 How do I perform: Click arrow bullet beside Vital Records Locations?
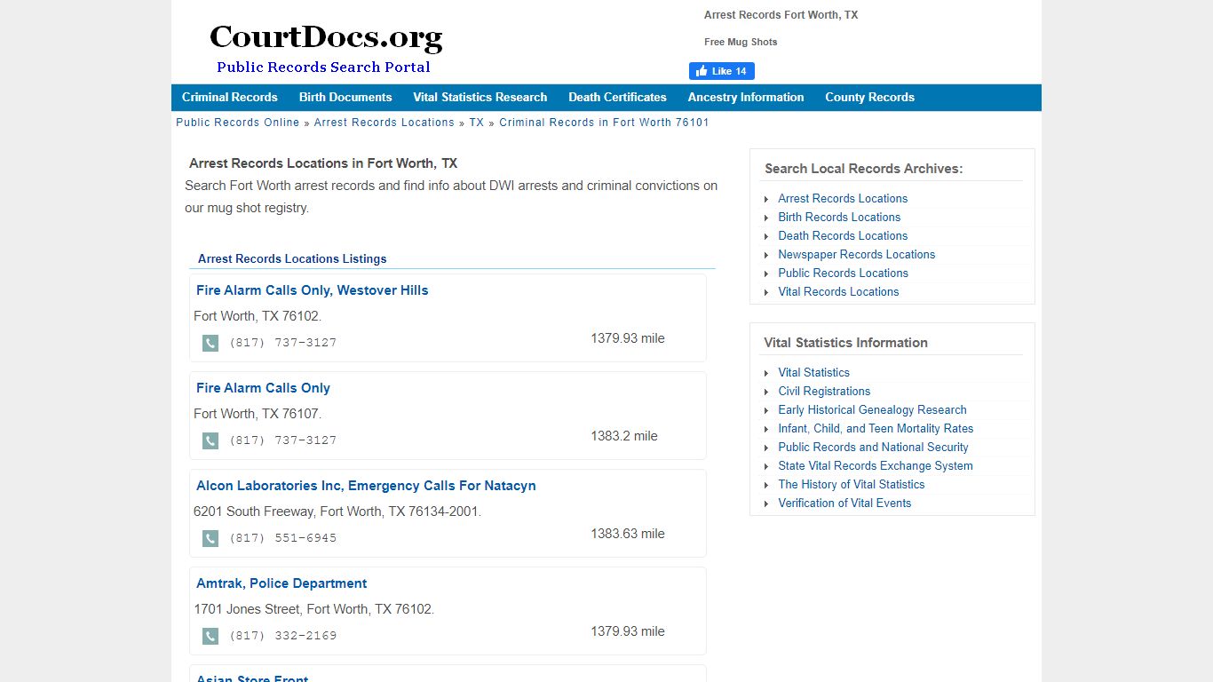[x=766, y=292]
